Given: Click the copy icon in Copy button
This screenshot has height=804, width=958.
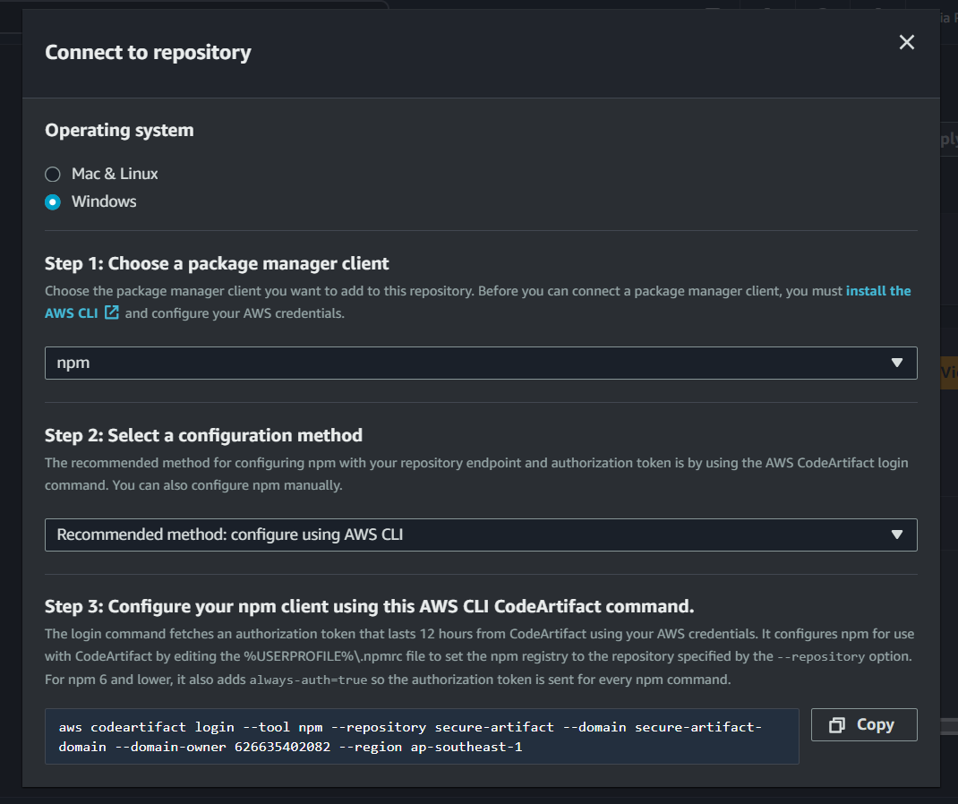Looking at the screenshot, I should (836, 725).
